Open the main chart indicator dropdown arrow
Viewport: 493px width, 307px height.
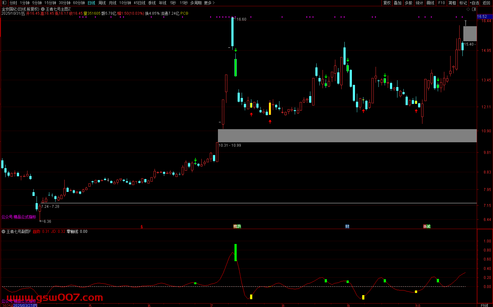coord(43,9)
